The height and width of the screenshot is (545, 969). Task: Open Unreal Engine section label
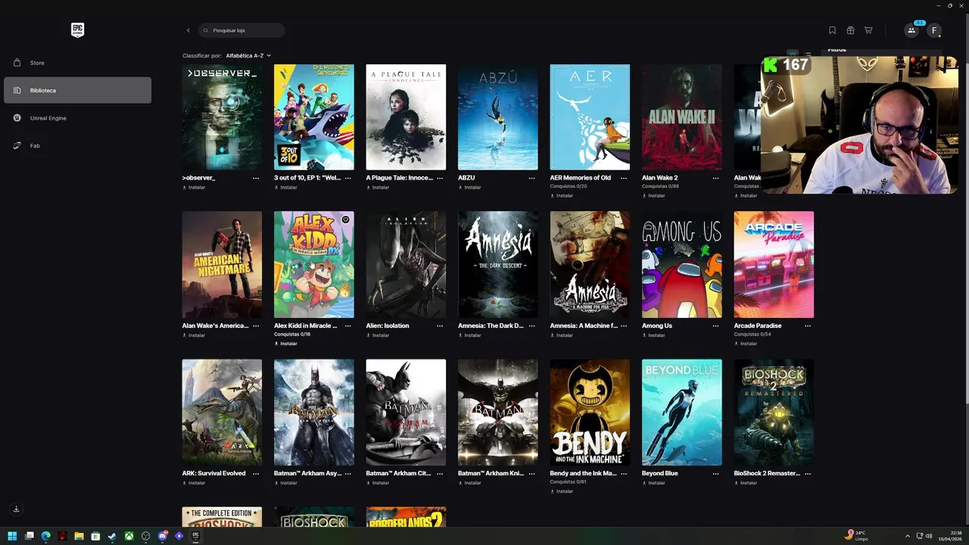click(x=48, y=118)
